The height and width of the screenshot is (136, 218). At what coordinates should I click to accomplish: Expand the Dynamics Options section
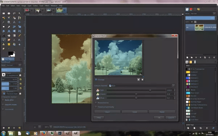9,97
